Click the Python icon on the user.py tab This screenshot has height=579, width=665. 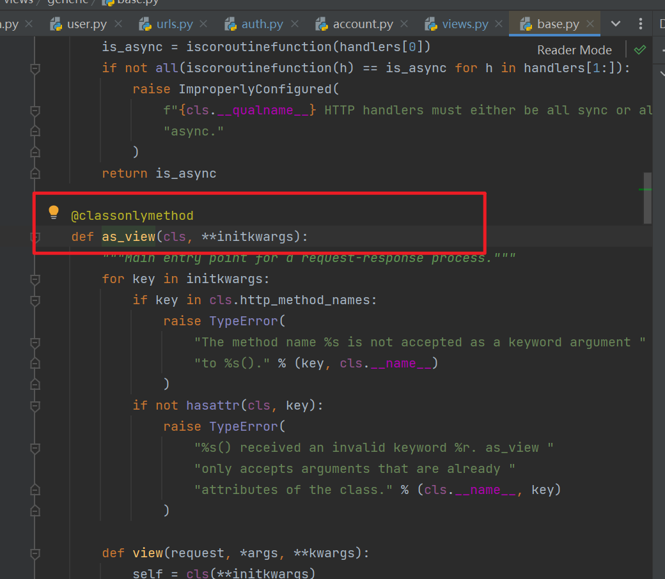click(x=56, y=24)
